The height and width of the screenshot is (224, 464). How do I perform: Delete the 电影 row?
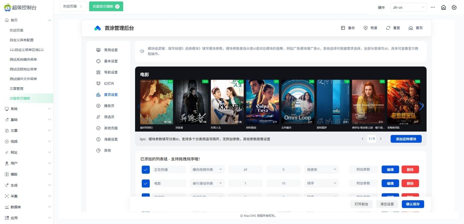tap(410, 183)
